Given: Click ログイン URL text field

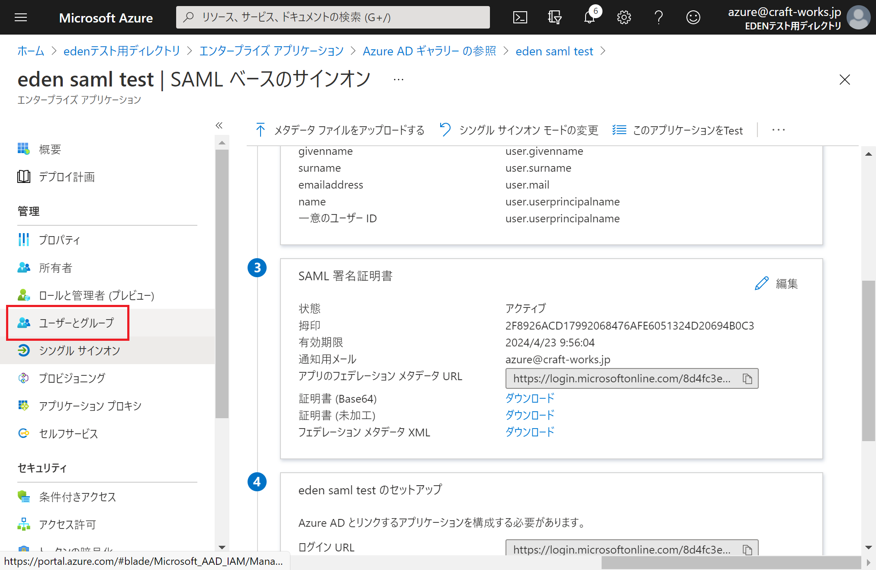Looking at the screenshot, I should pyautogui.click(x=632, y=548).
